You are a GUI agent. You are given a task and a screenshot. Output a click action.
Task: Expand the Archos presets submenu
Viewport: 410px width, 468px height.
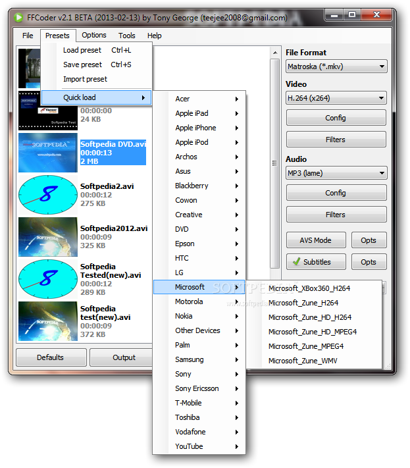coord(199,157)
